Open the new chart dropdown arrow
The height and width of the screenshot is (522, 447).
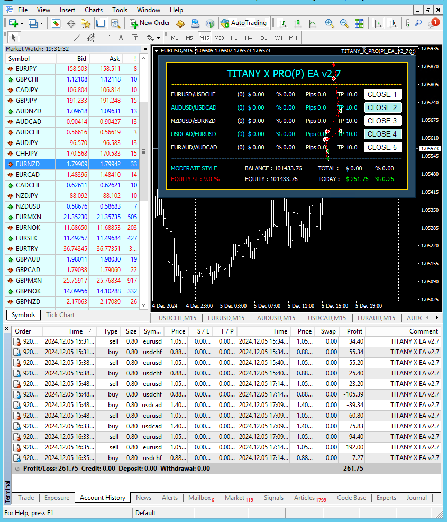pyautogui.click(x=22, y=23)
